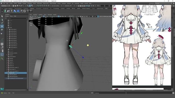
Task: Click the Select Camera icon in the viewport toolbar
Action: [31, 16]
